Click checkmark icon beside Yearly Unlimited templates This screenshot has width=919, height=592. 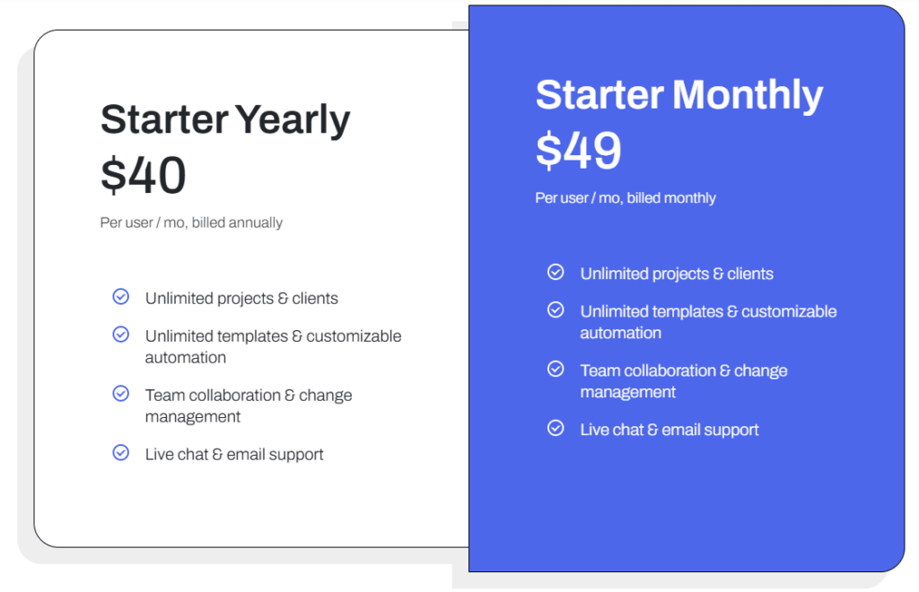click(x=120, y=335)
